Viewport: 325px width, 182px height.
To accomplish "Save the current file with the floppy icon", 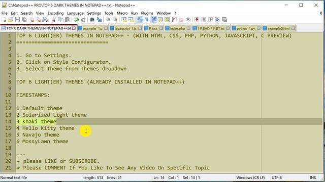I will (x=17, y=20).
